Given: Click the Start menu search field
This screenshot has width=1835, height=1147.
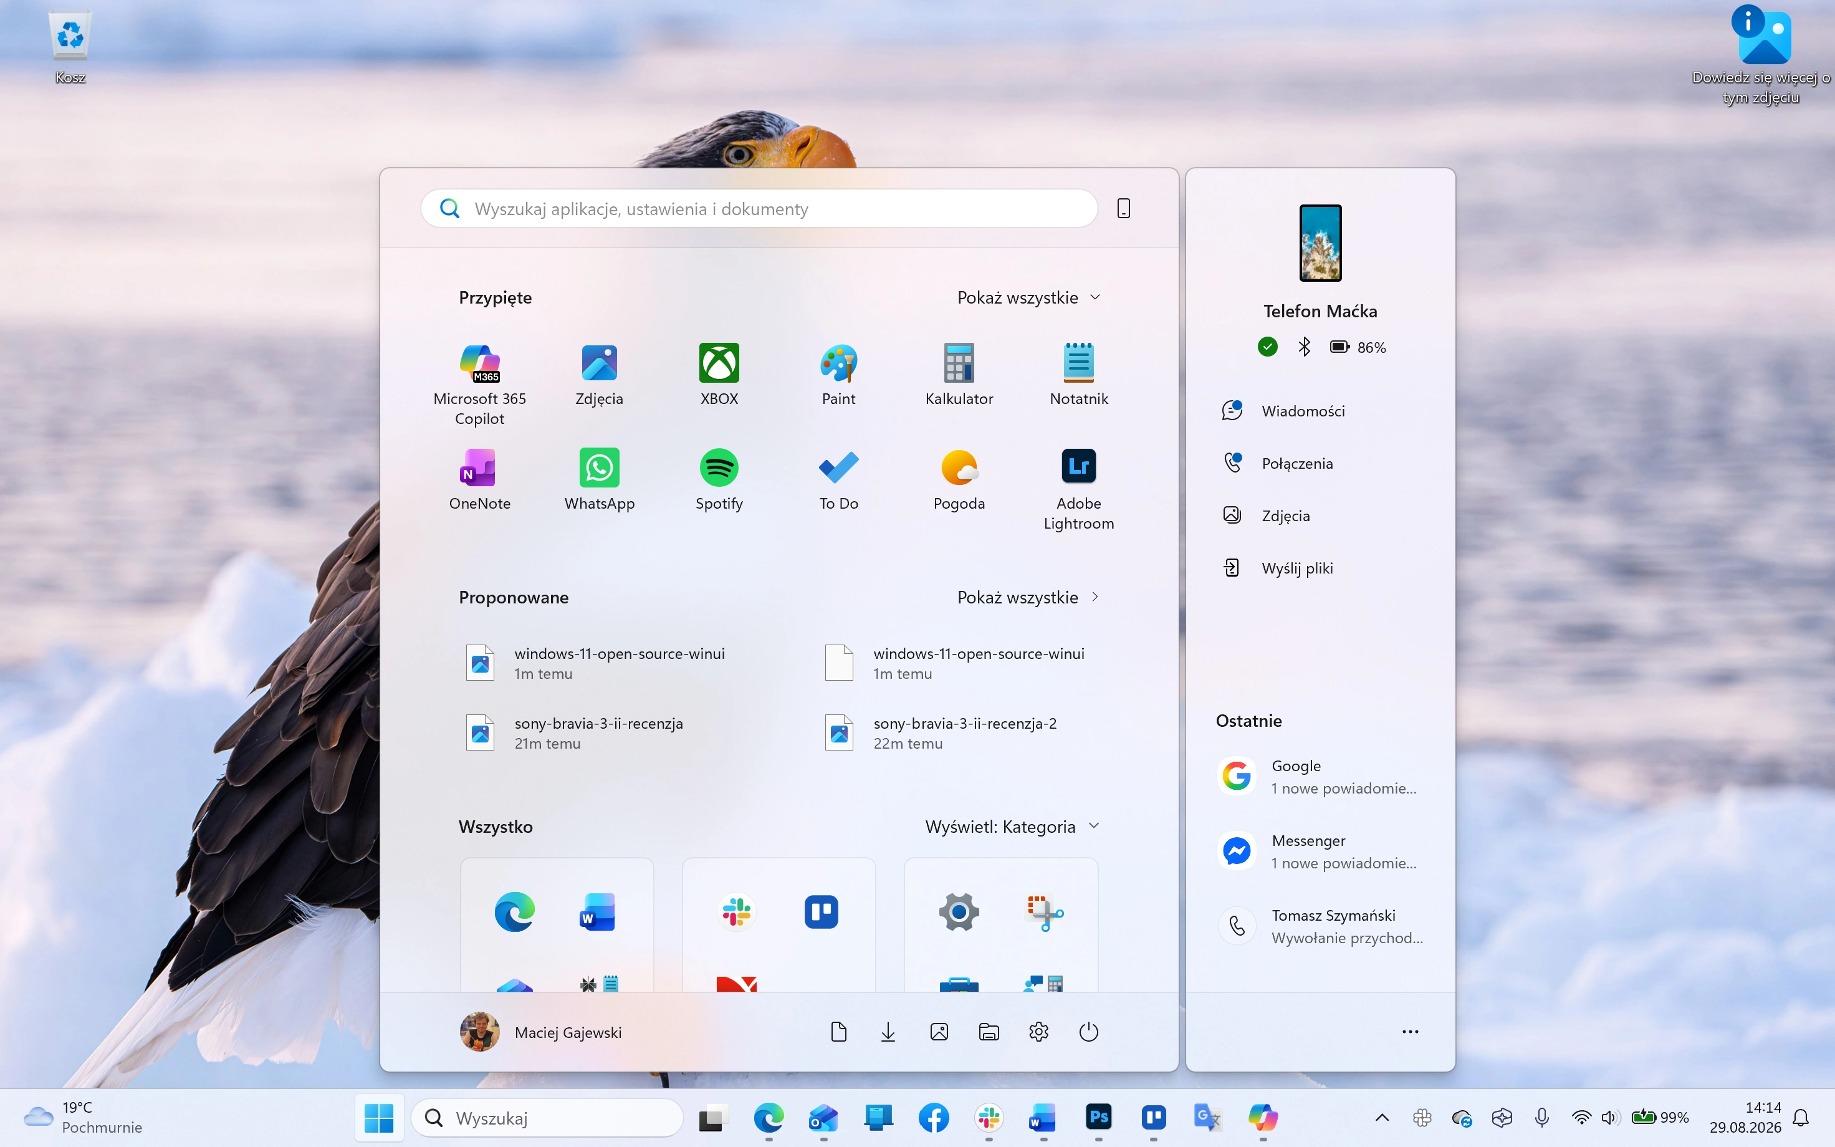Looking at the screenshot, I should click(x=759, y=209).
